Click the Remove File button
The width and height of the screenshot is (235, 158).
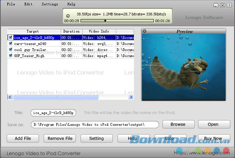point(60,138)
